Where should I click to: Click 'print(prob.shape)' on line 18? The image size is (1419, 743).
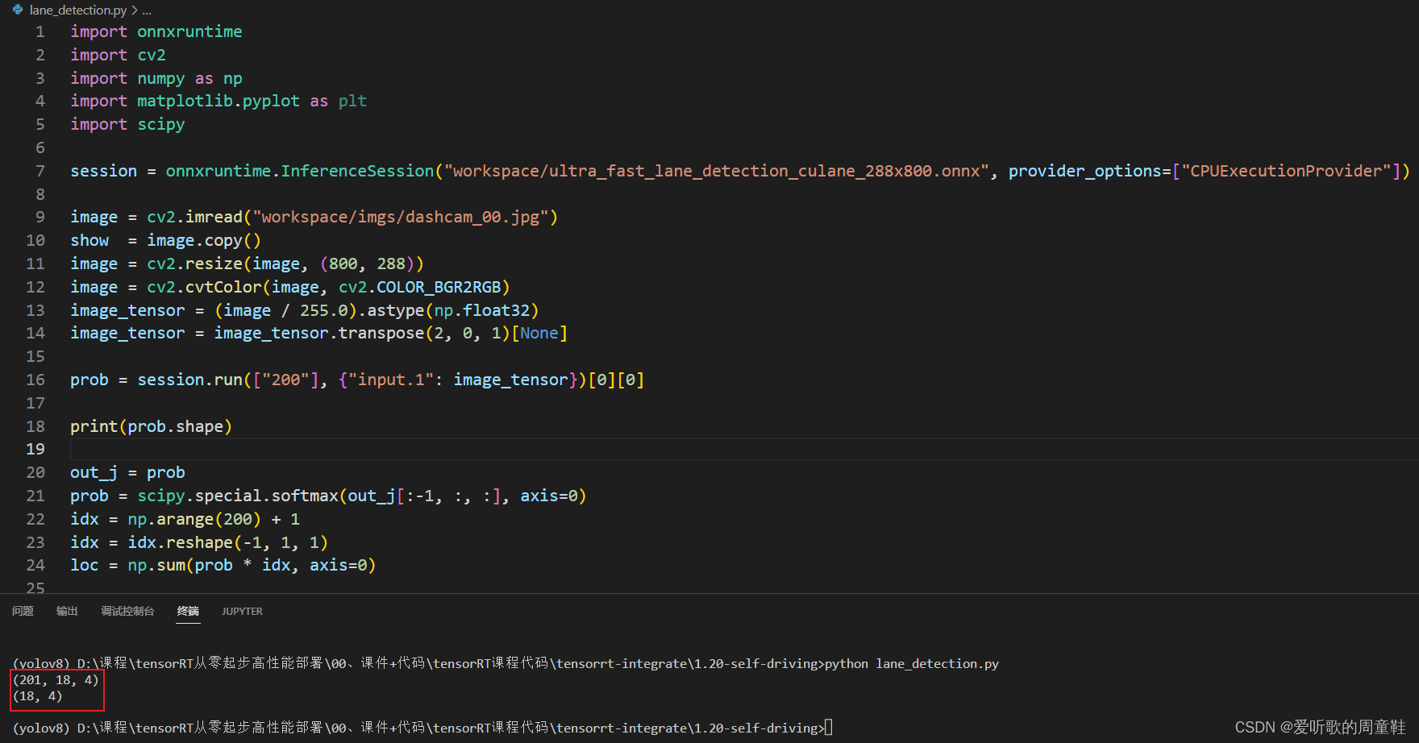coord(151,426)
